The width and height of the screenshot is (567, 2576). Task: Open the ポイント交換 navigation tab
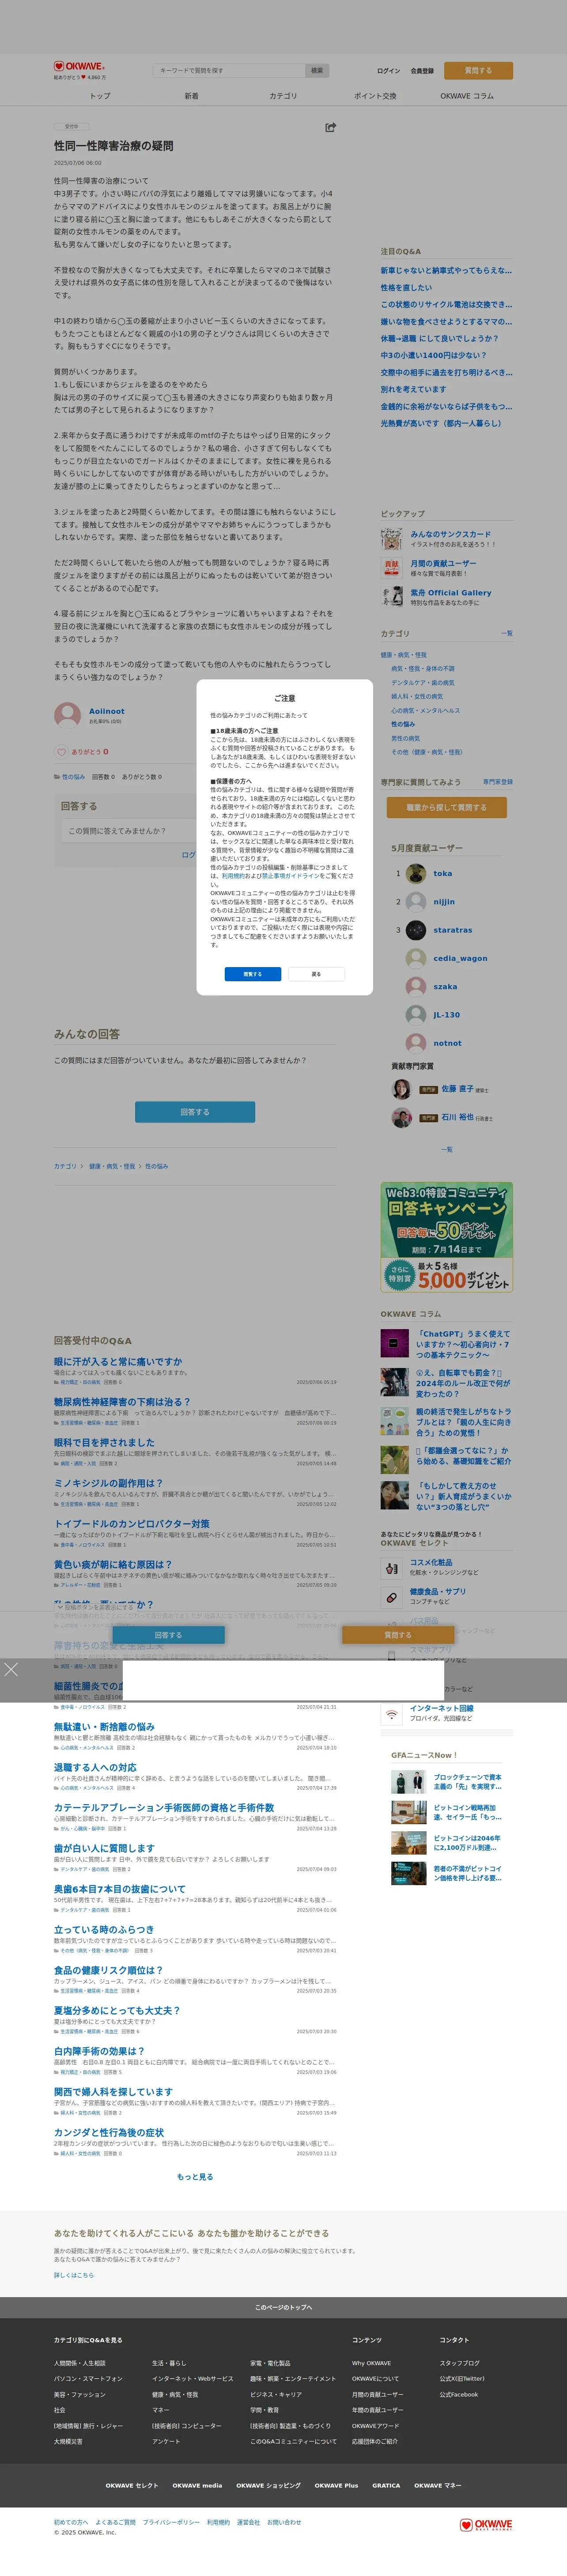(x=374, y=96)
